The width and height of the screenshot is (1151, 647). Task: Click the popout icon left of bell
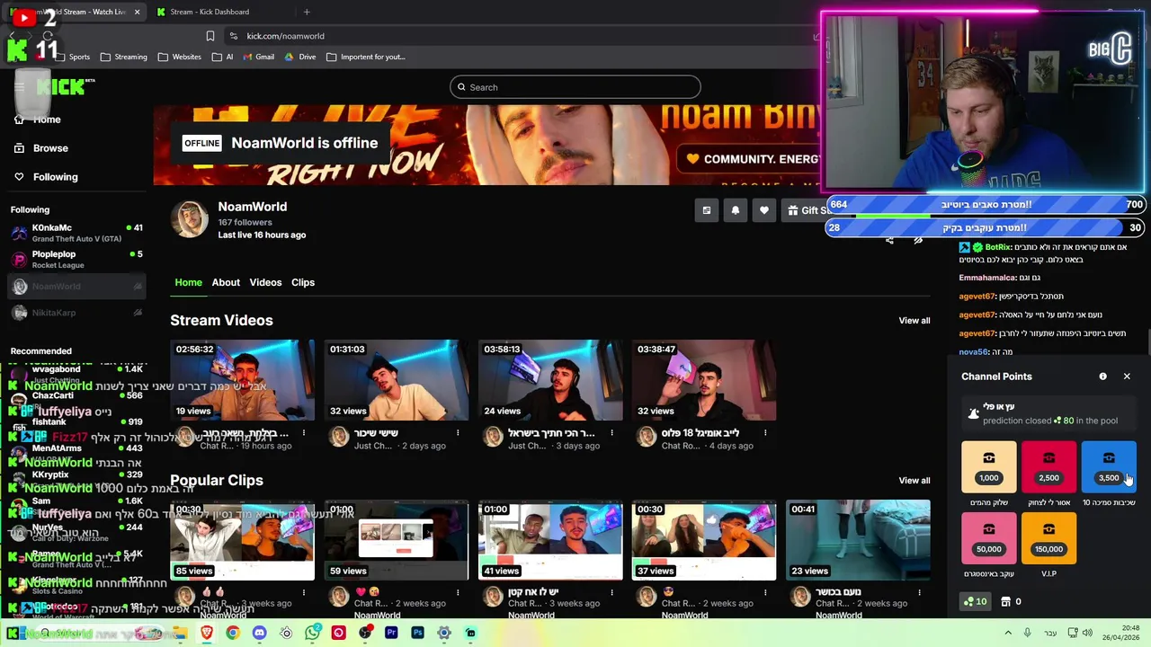[706, 210]
